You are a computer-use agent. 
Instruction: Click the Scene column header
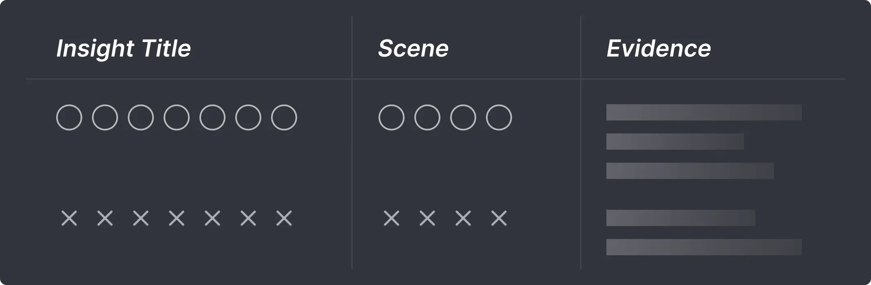click(413, 49)
